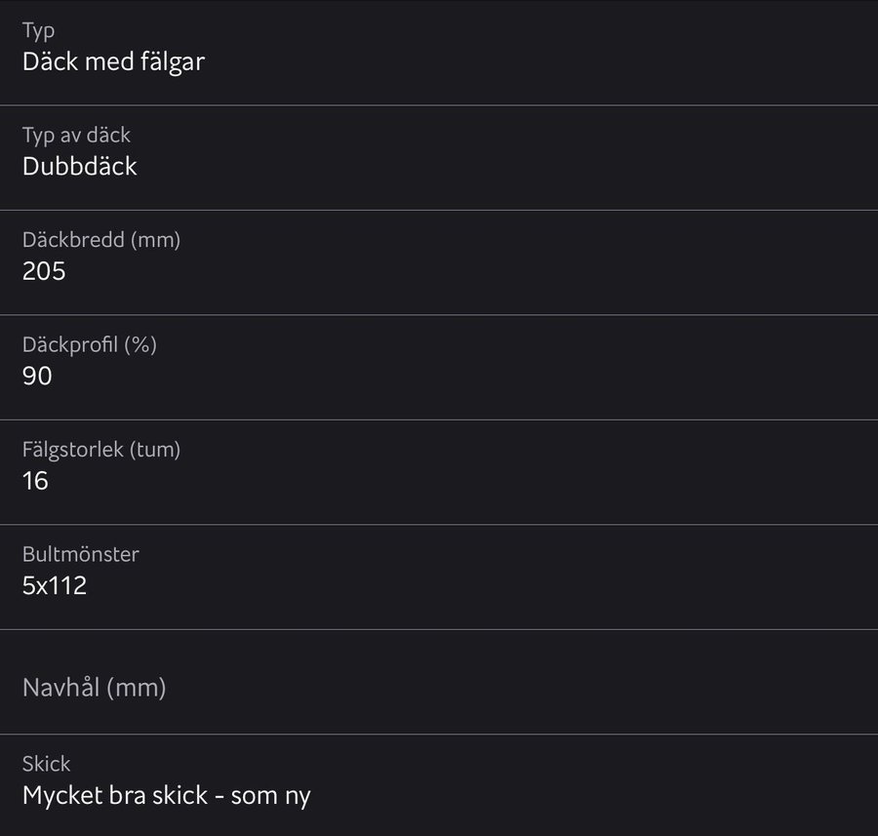The width and height of the screenshot is (878, 836).
Task: Edit the tire profile value 90
Action: click(x=37, y=376)
